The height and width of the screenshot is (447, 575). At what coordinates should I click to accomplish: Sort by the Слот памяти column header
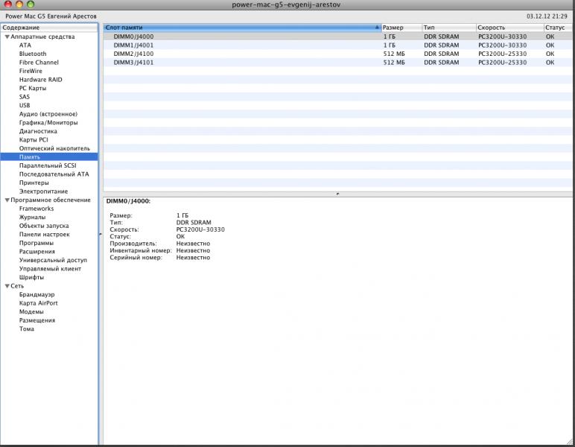242,28
